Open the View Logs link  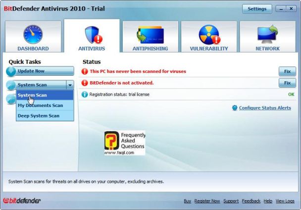click(285, 201)
